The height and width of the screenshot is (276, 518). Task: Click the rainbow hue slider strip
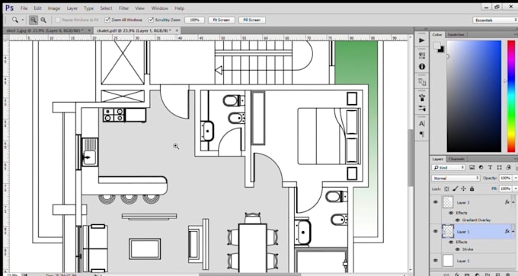[x=511, y=96]
